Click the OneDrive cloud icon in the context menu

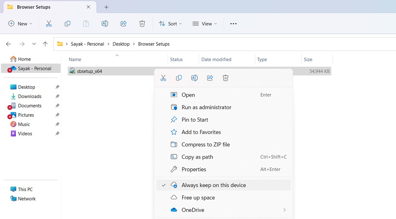click(x=174, y=210)
